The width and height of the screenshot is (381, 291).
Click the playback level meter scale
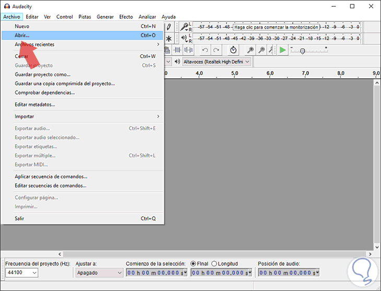pyautogui.click(x=277, y=39)
